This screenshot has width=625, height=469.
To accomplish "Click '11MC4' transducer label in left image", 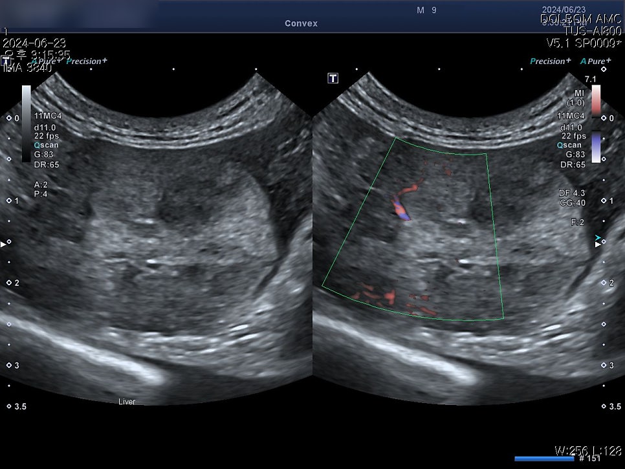I will point(48,116).
